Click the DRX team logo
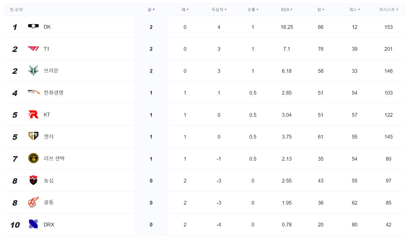 click(x=33, y=224)
